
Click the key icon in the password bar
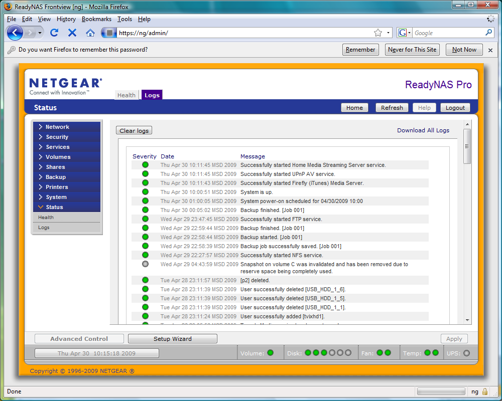tap(12, 50)
